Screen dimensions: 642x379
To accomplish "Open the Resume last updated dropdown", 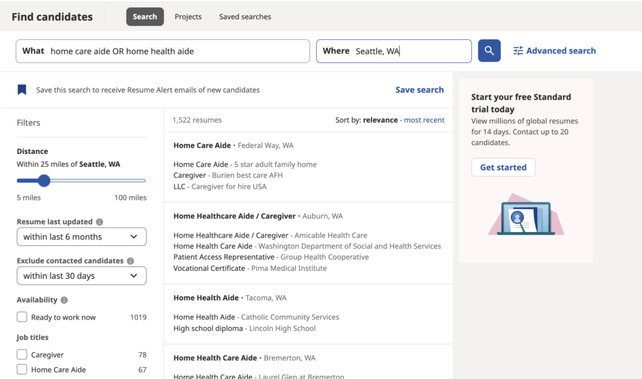I will (81, 236).
